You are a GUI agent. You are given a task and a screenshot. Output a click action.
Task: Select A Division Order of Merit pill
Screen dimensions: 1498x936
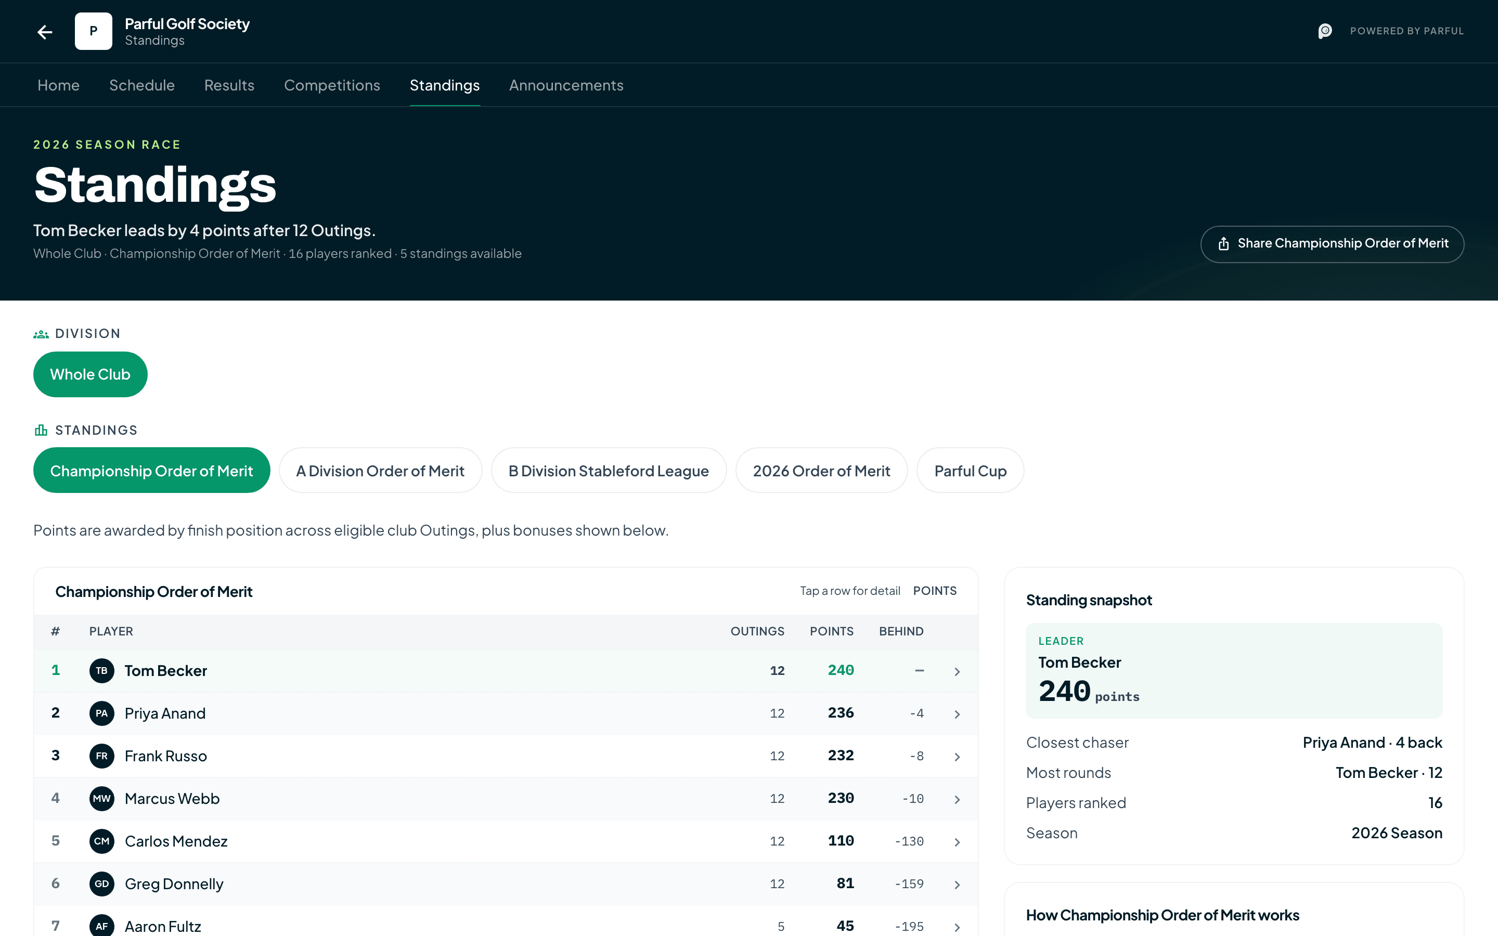380,471
